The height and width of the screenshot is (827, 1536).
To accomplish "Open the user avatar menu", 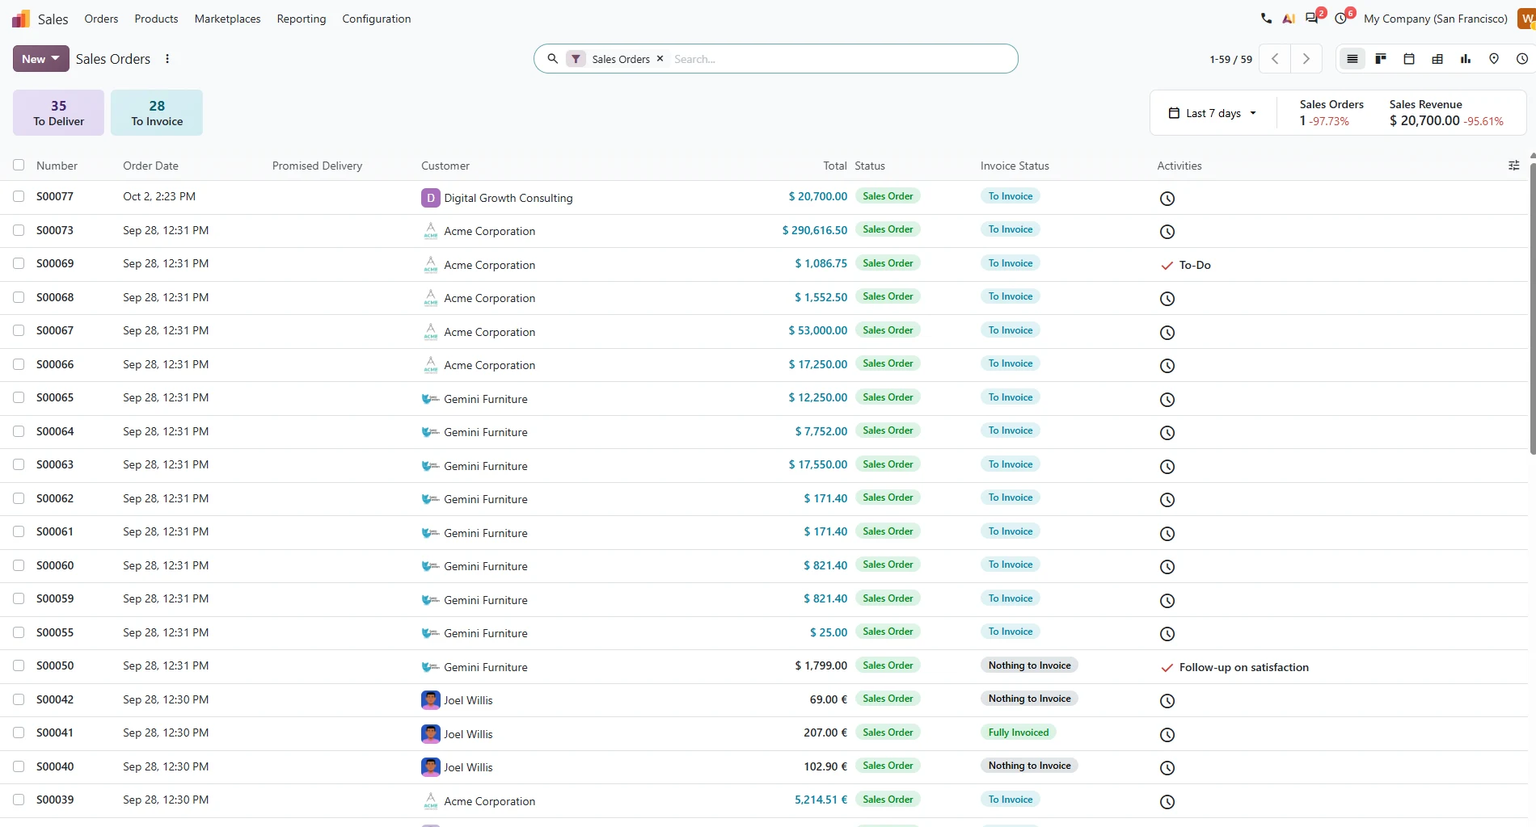I will (1526, 19).
